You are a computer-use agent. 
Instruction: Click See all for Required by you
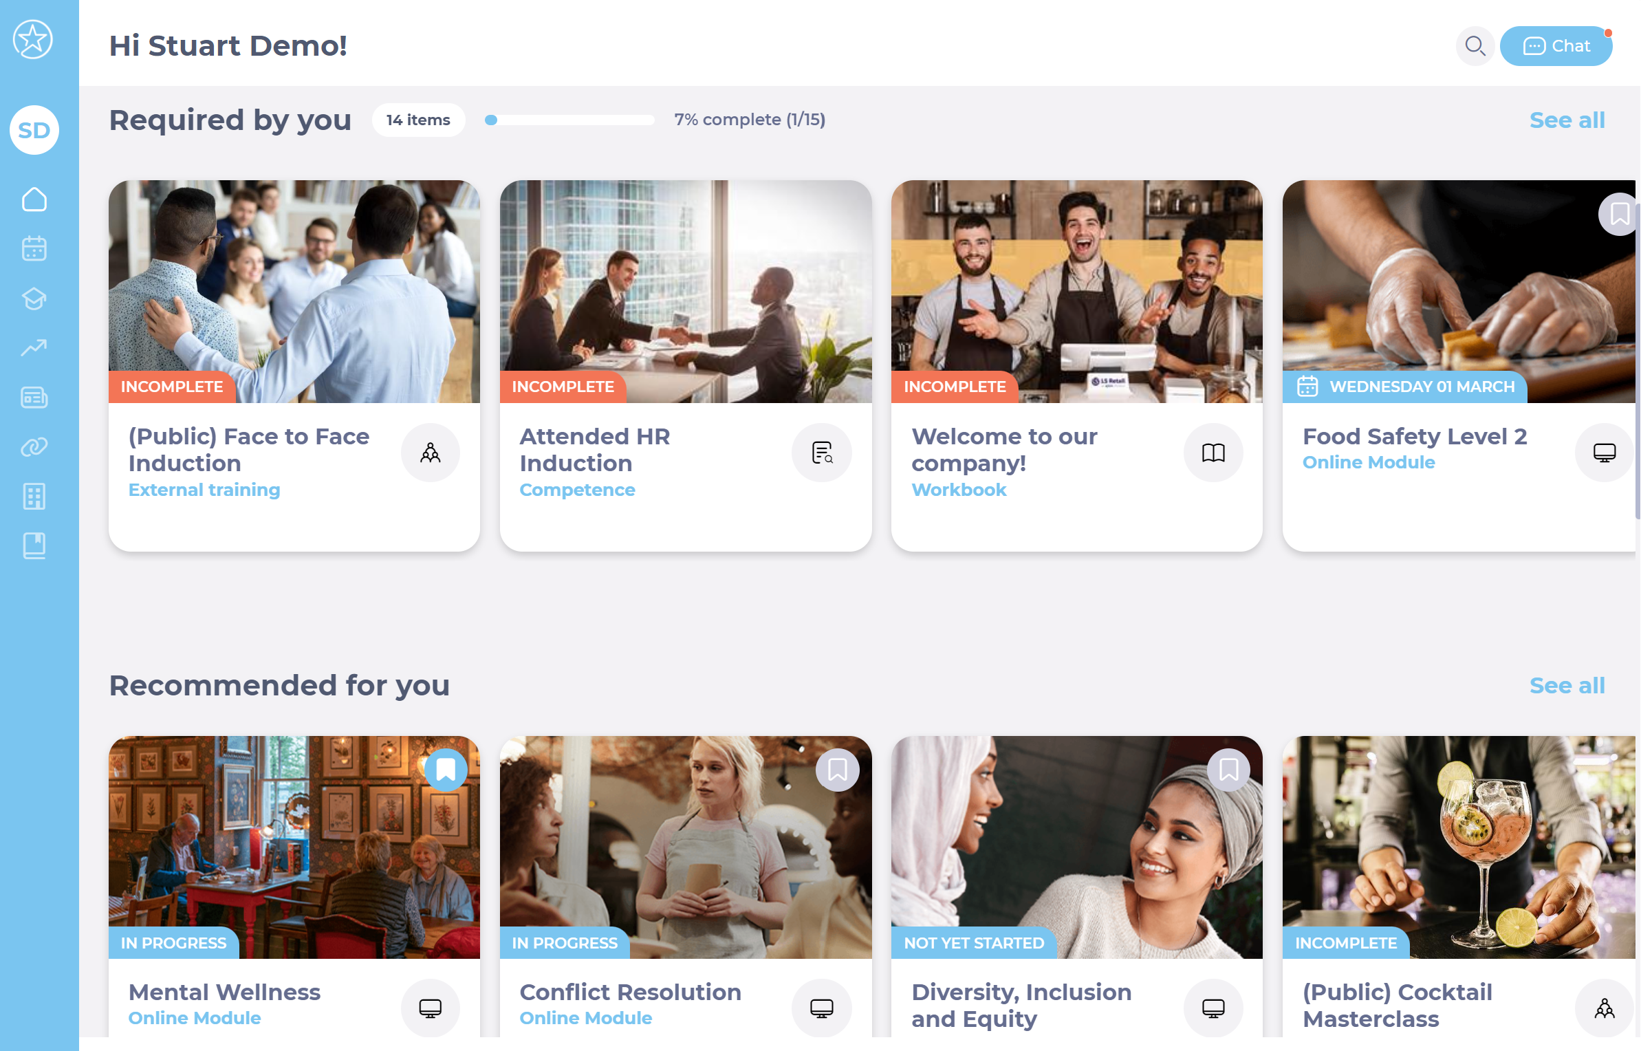[x=1567, y=120]
